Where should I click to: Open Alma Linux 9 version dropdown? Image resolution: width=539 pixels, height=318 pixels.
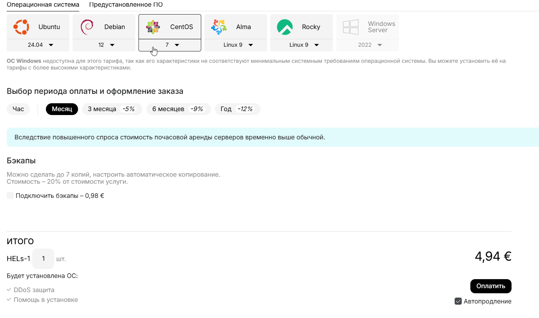236,45
